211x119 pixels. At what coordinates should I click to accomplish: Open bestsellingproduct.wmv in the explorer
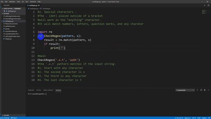coord(13,19)
